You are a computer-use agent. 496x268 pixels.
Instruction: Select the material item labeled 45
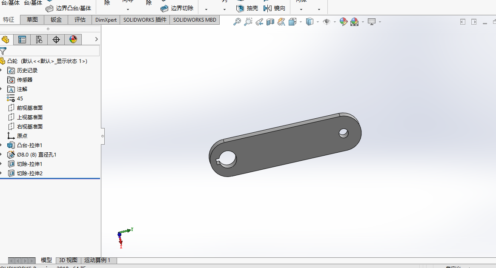(15, 98)
